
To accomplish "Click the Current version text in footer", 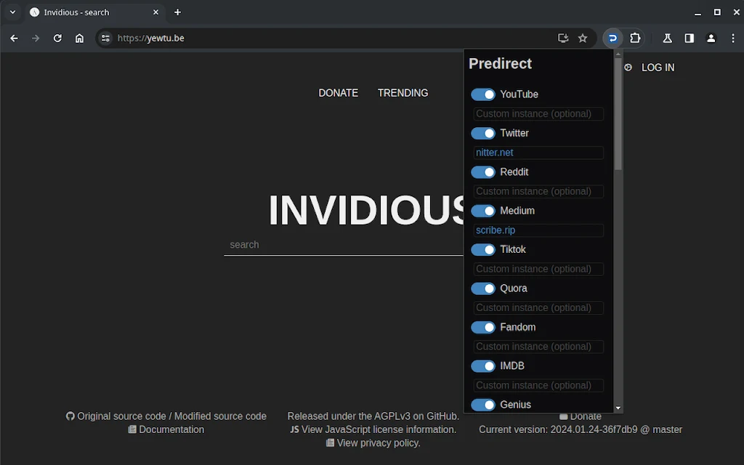I will [581, 430].
